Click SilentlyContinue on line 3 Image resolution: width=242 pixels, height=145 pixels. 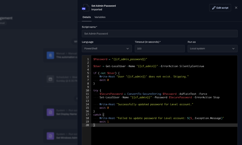click(192, 66)
